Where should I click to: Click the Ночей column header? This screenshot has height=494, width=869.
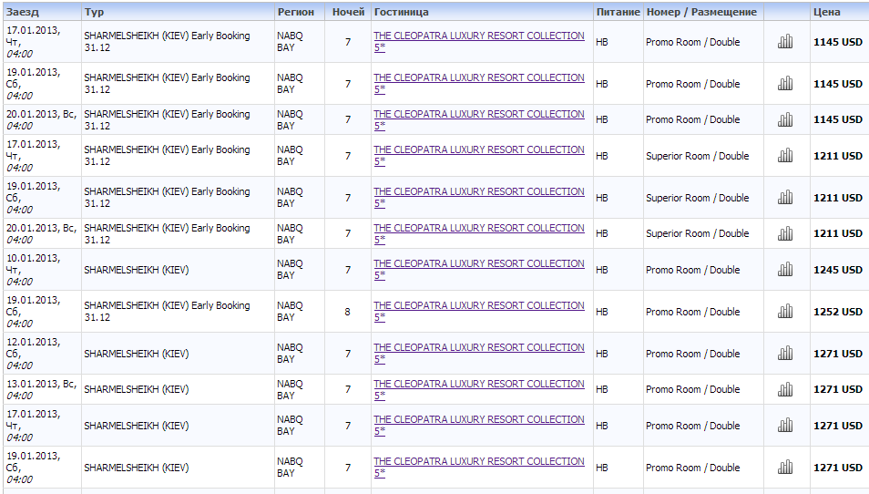click(x=347, y=12)
